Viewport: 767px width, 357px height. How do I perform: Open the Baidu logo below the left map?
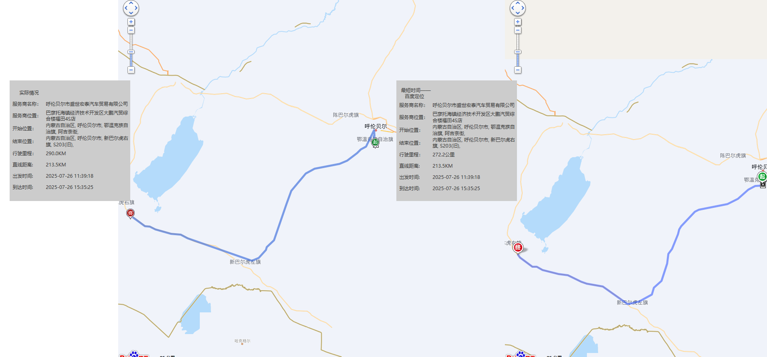point(134,355)
